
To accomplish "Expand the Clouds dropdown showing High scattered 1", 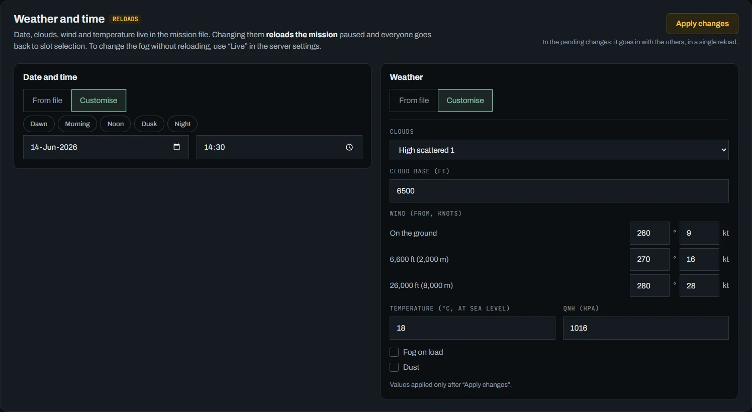I will pos(559,150).
